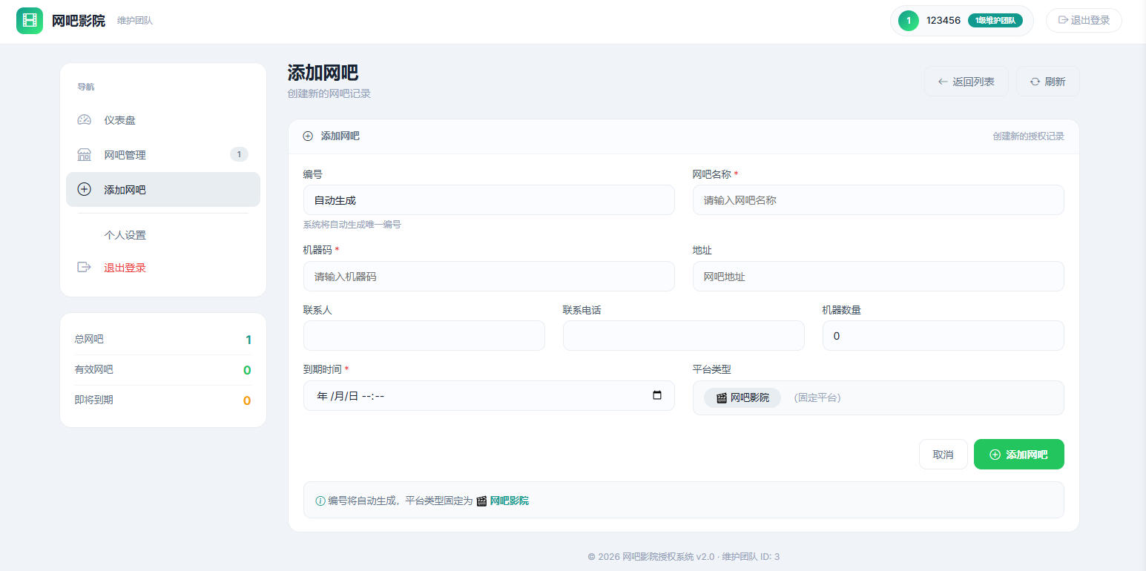This screenshot has width=1146, height=571.
Task: Click the 到期时间 date-time field
Action: click(x=489, y=396)
